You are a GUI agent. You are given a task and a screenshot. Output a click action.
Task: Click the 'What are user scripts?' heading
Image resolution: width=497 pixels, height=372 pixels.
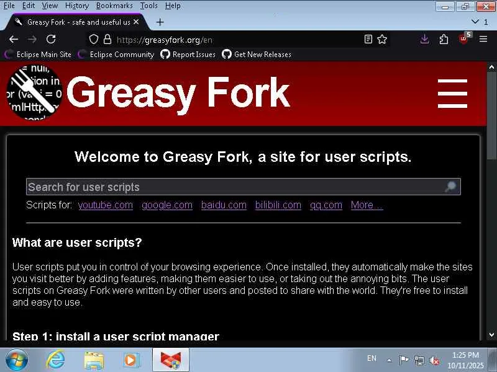click(x=77, y=242)
